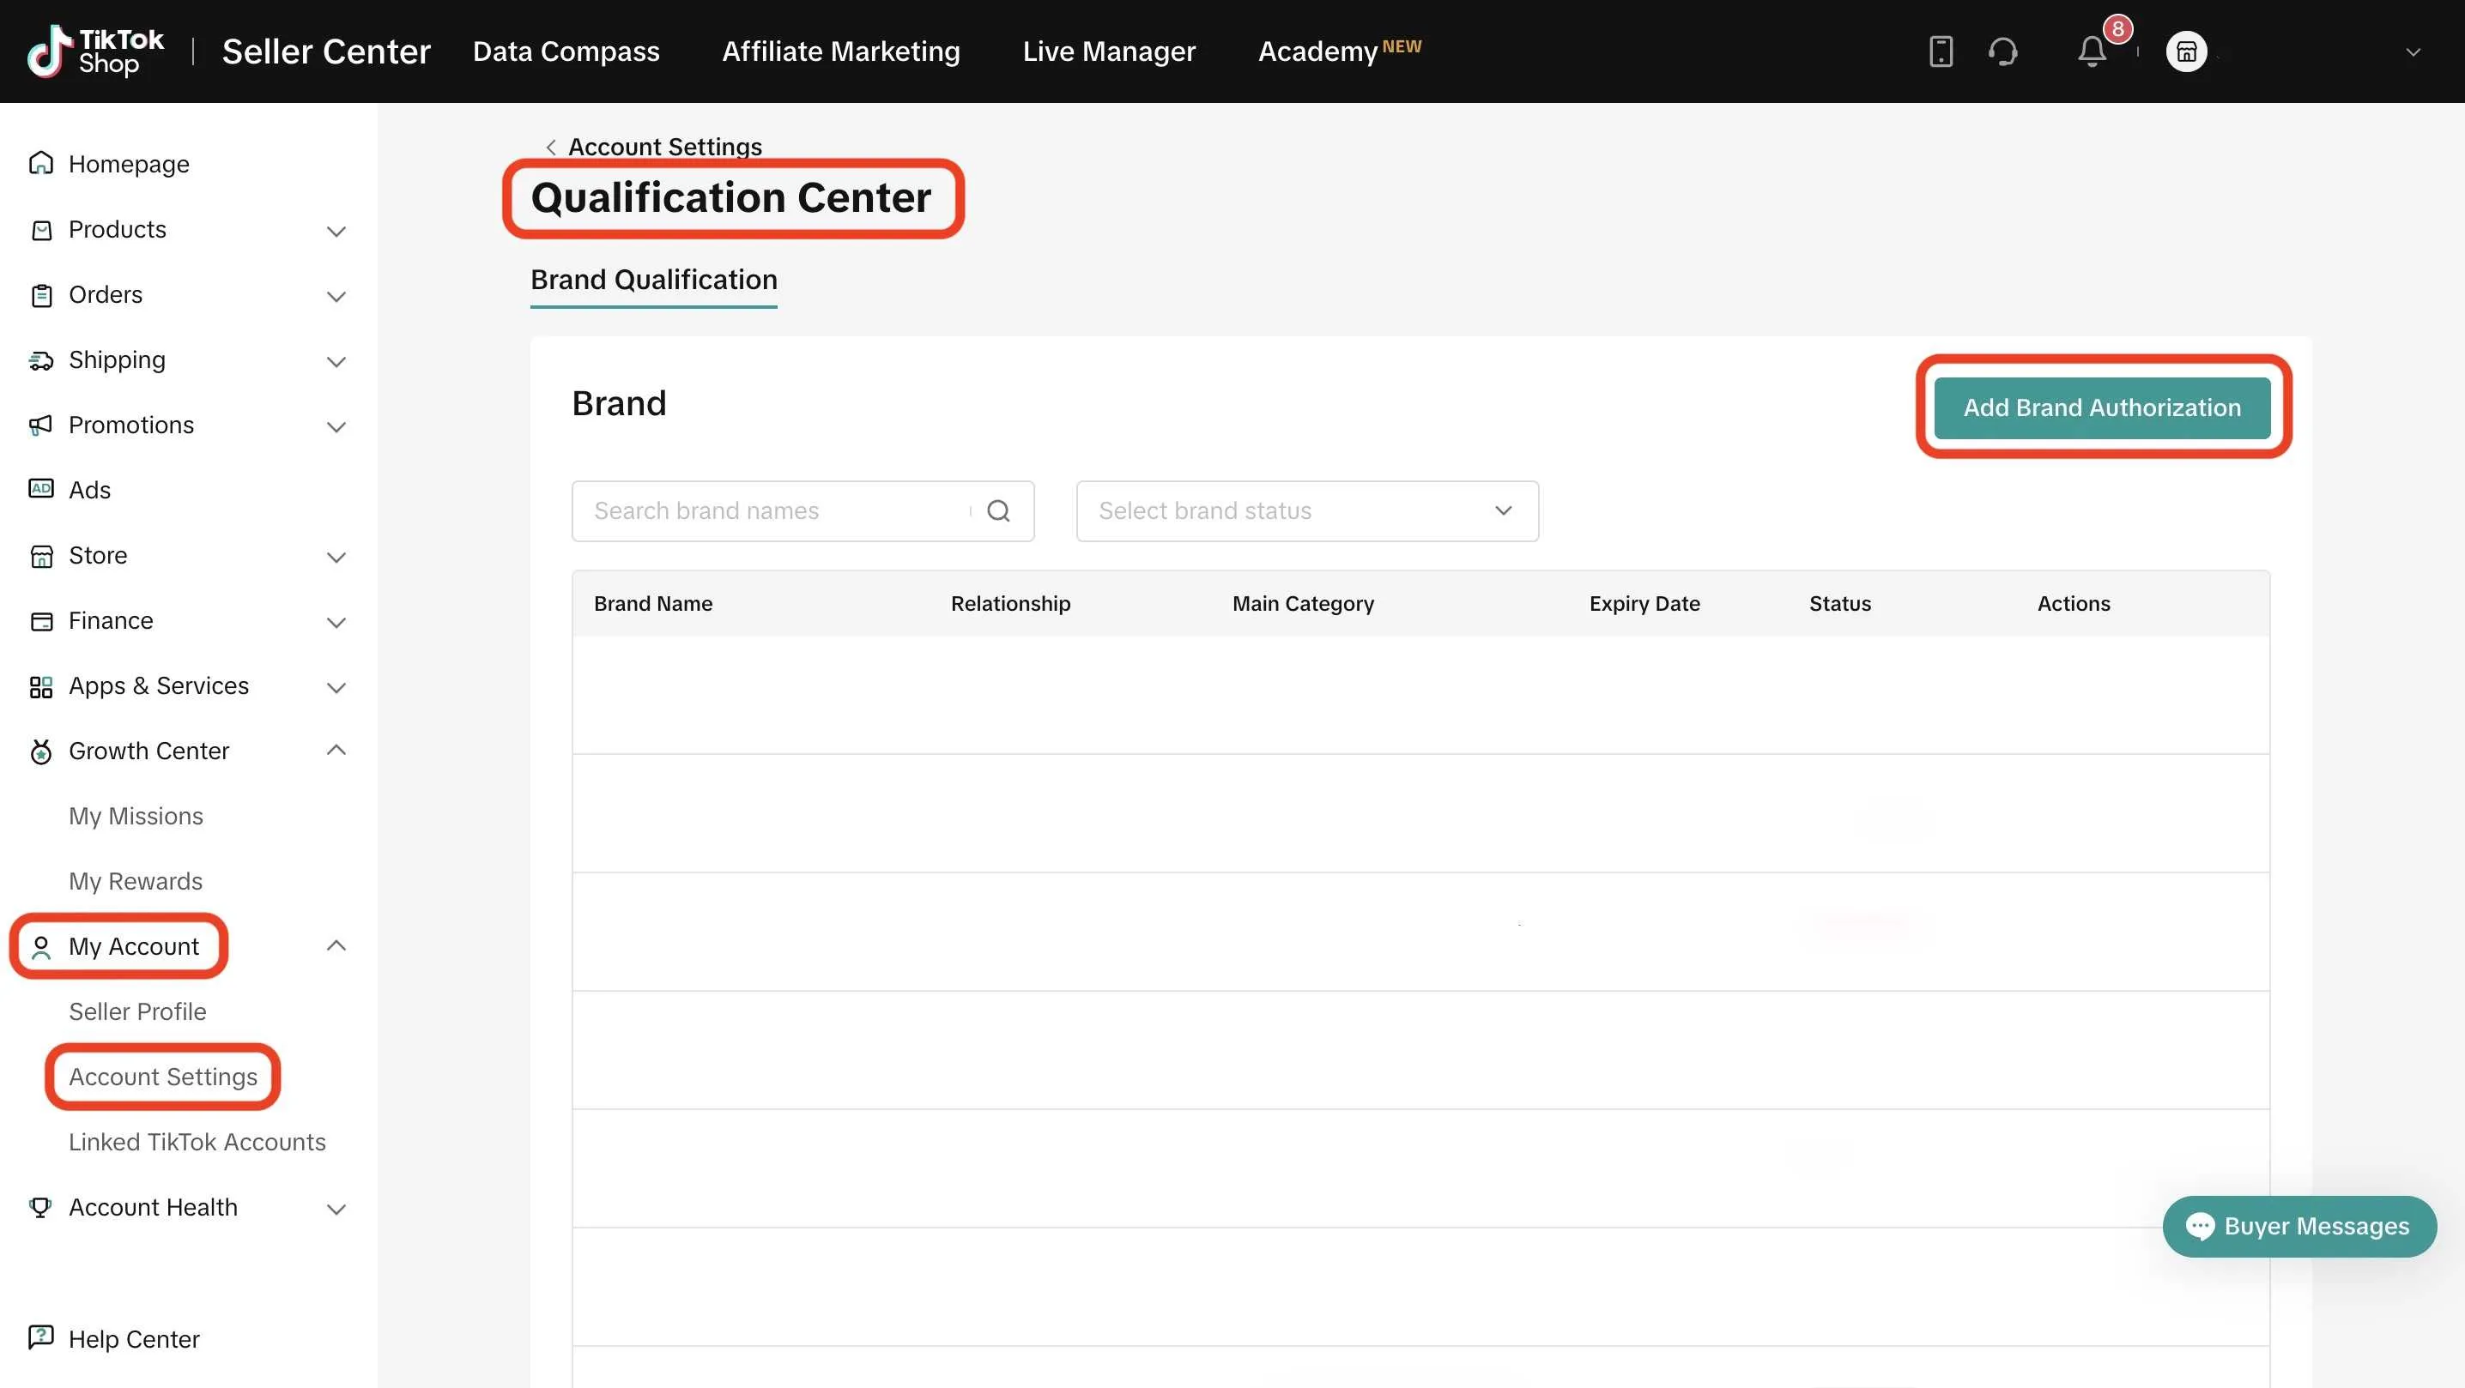Collapse the Growth Center section
Image resolution: width=2465 pixels, height=1388 pixels.
[336, 750]
